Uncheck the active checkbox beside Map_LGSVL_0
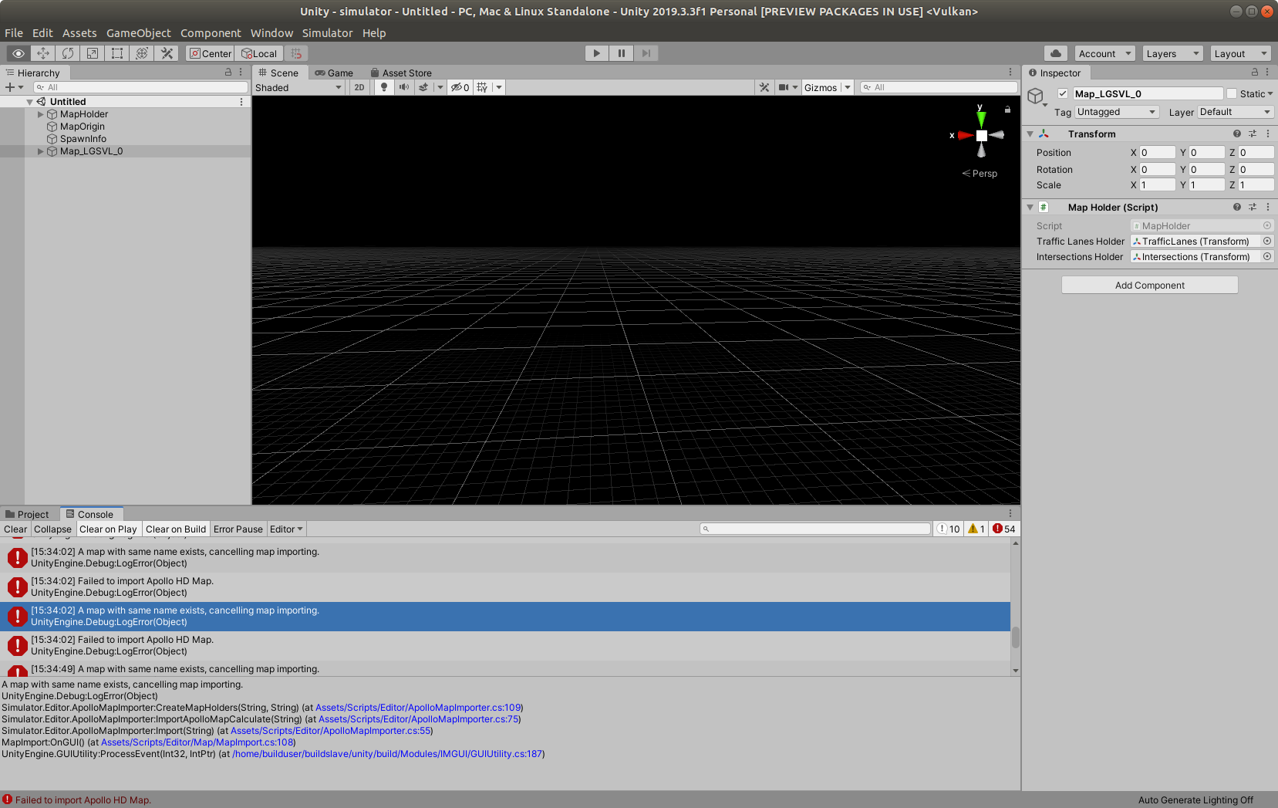Viewport: 1278px width, 808px height. coord(1062,93)
